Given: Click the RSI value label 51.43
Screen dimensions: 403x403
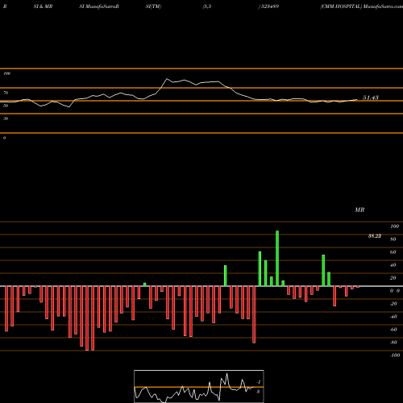Looking at the screenshot, I should click(371, 98).
